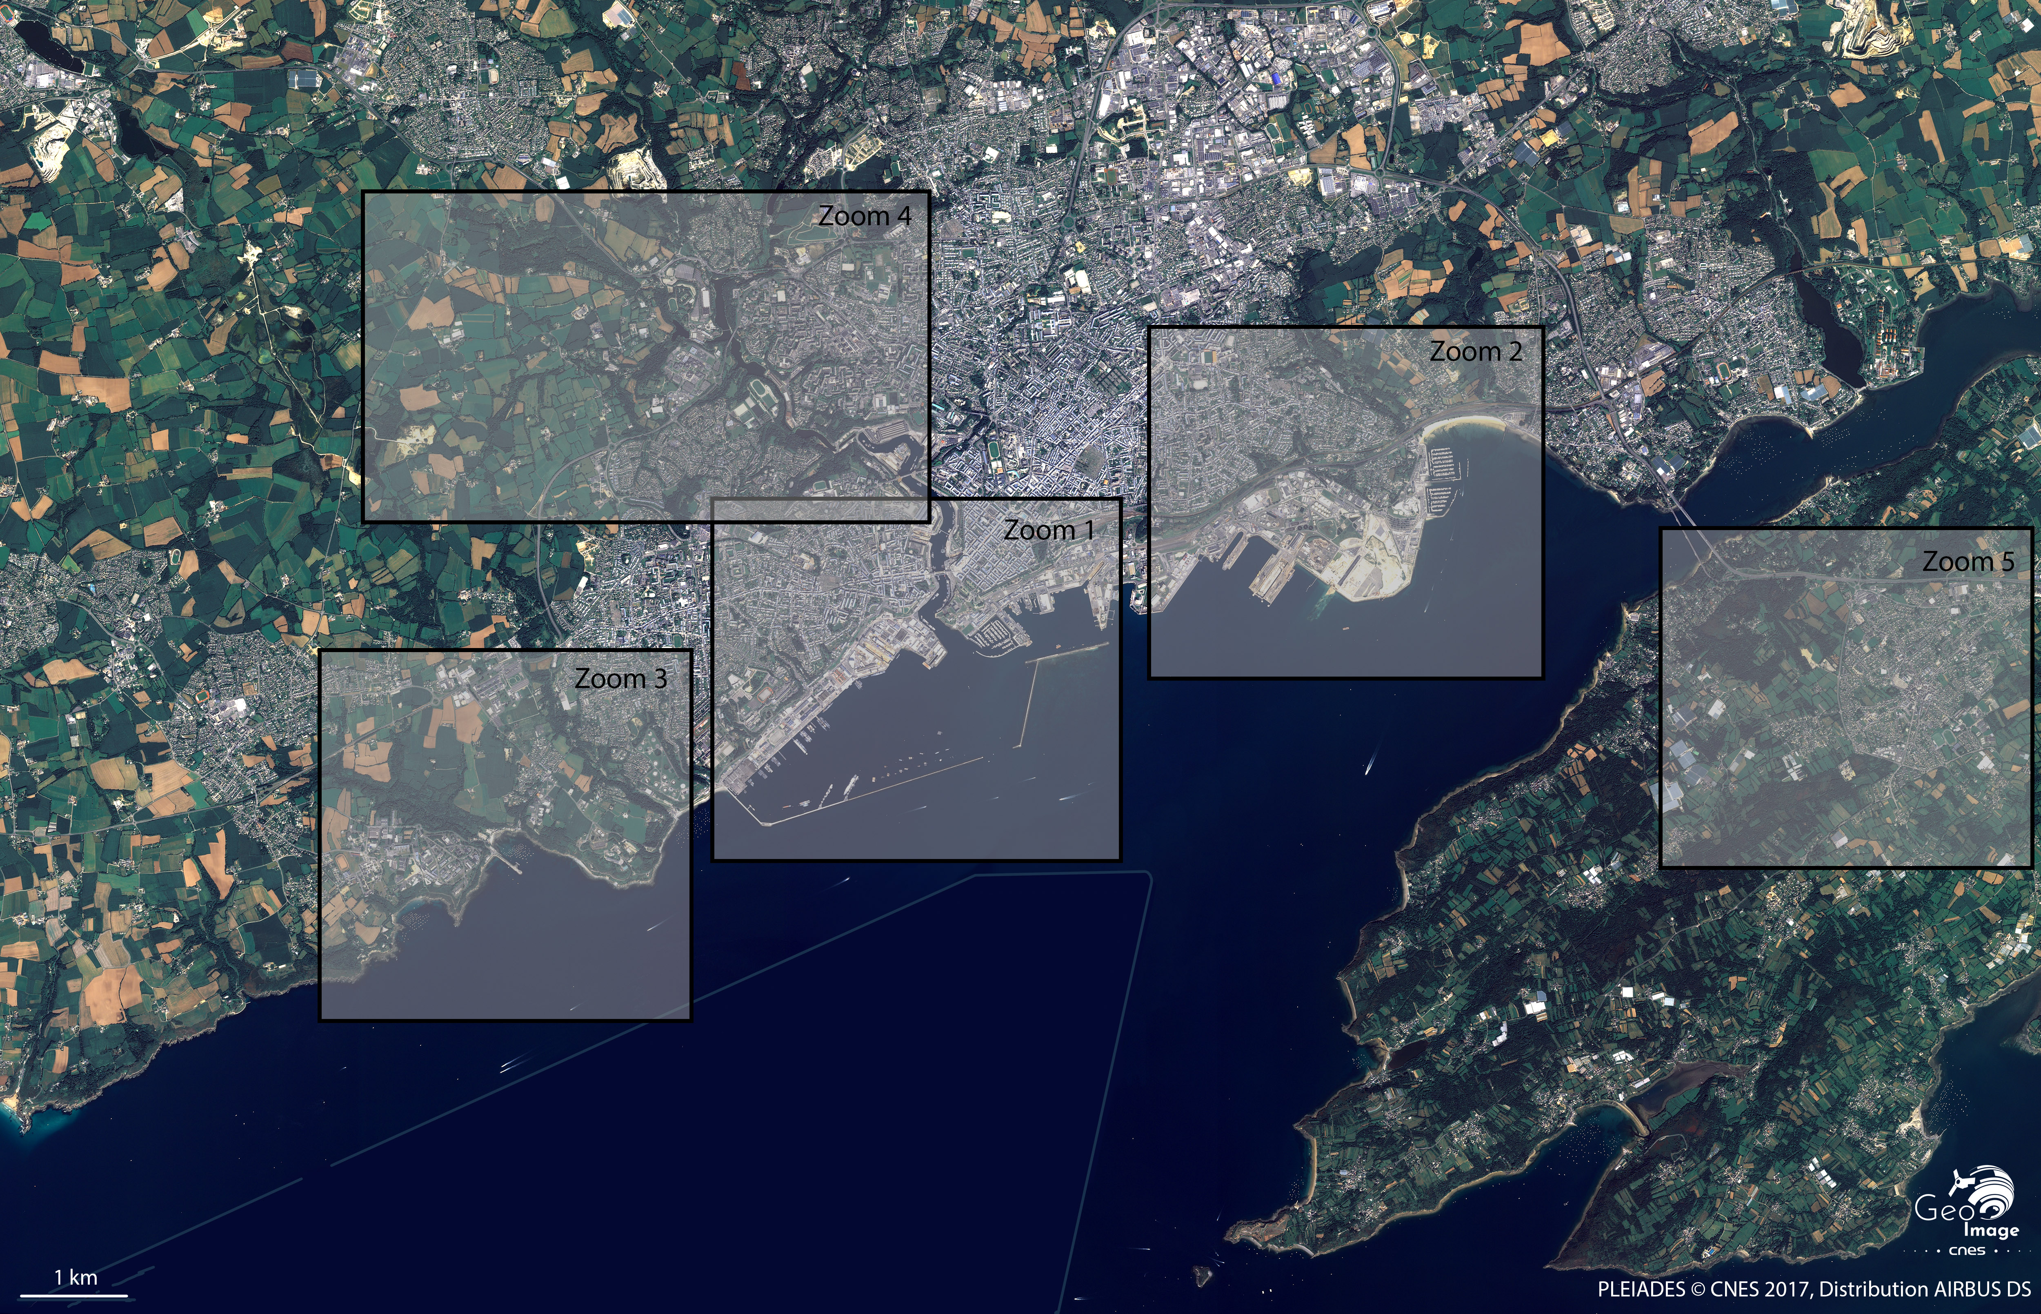
Task: Click the Zoom 5 label
Action: coord(1968,562)
